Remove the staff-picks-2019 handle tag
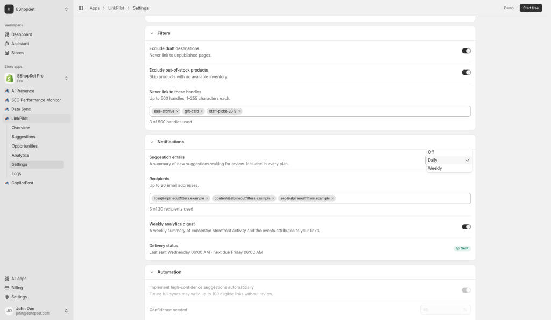The height and width of the screenshot is (320, 551). click(239, 111)
